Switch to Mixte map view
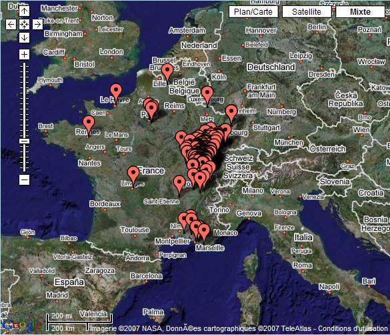The width and height of the screenshot is (390, 335). tap(360, 12)
